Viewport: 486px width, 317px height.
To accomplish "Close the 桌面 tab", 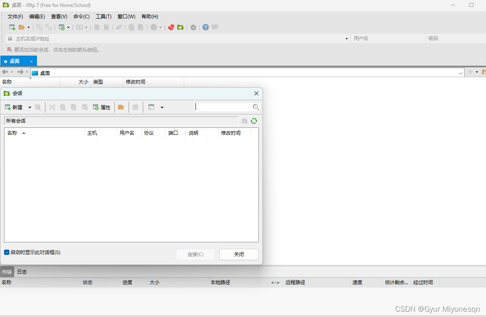I will pos(31,61).
